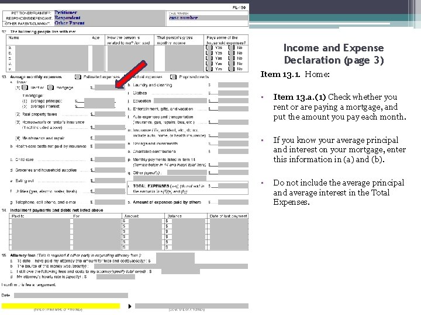The height and width of the screenshot is (315, 421).
Task: Click the TOTAL EXPENSES amount field
Action: point(233,185)
